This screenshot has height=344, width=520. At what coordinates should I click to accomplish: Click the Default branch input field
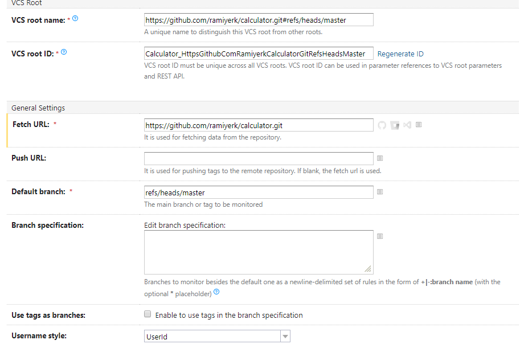259,193
